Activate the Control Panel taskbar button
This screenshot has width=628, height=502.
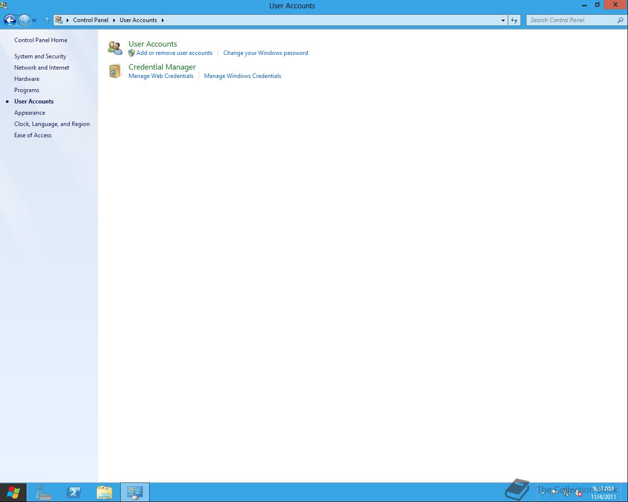pos(135,492)
